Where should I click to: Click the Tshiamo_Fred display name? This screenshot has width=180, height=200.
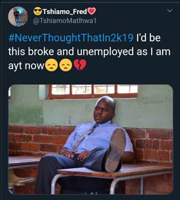coord(65,12)
